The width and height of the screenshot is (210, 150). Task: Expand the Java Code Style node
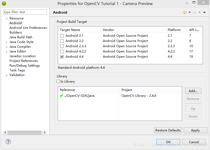7,42
